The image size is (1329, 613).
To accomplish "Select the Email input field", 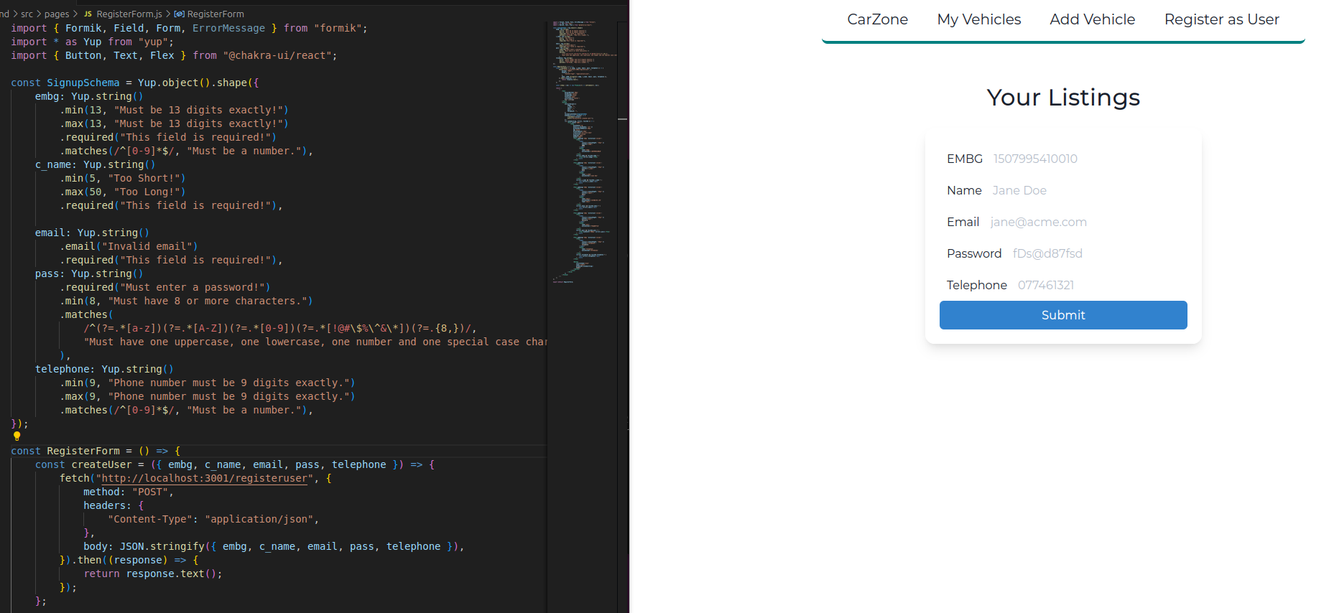I will [1085, 222].
